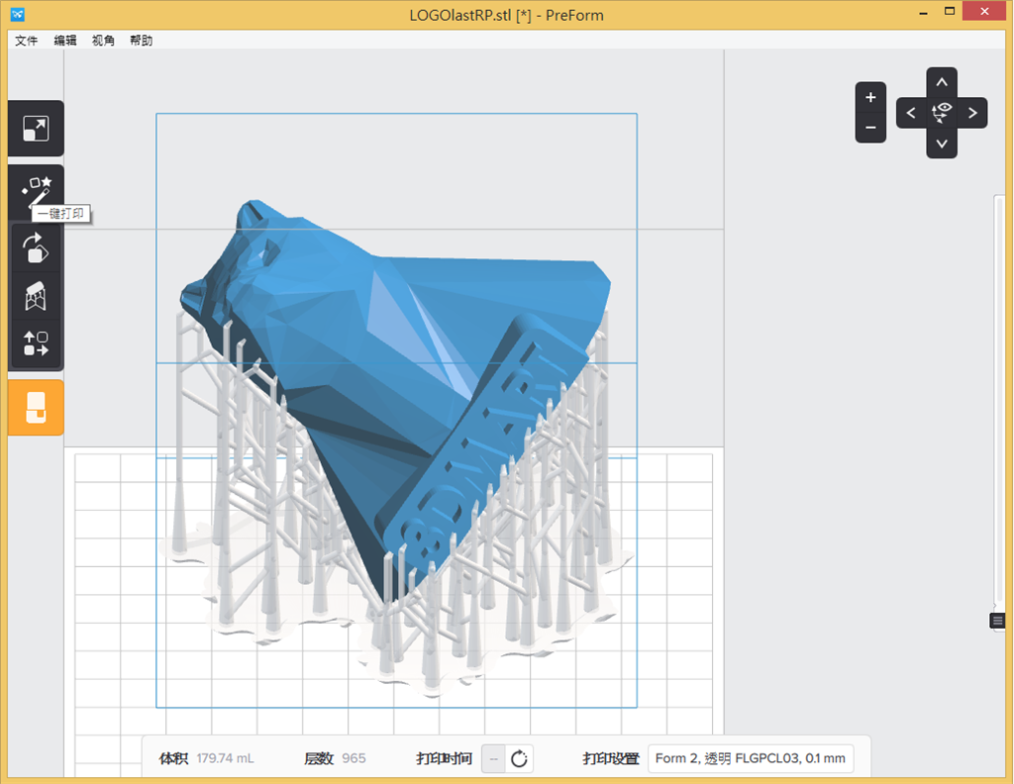Image resolution: width=1014 pixels, height=784 pixels.
Task: Click the zoom out minus icon
Action: point(869,128)
